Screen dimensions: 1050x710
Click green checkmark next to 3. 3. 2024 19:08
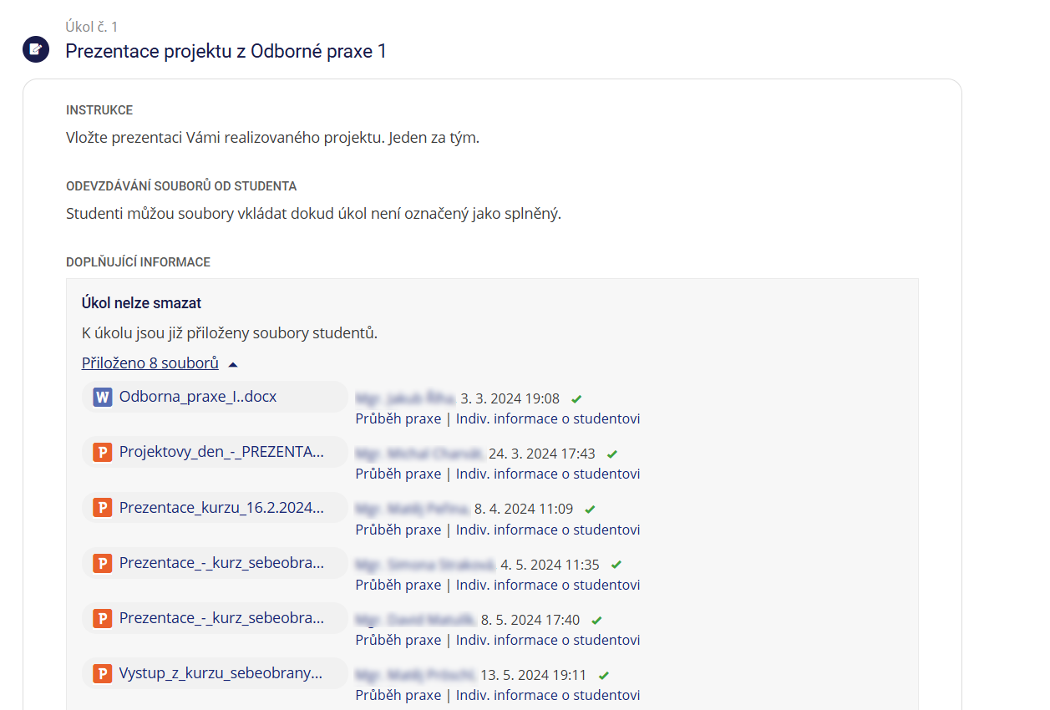click(x=576, y=398)
